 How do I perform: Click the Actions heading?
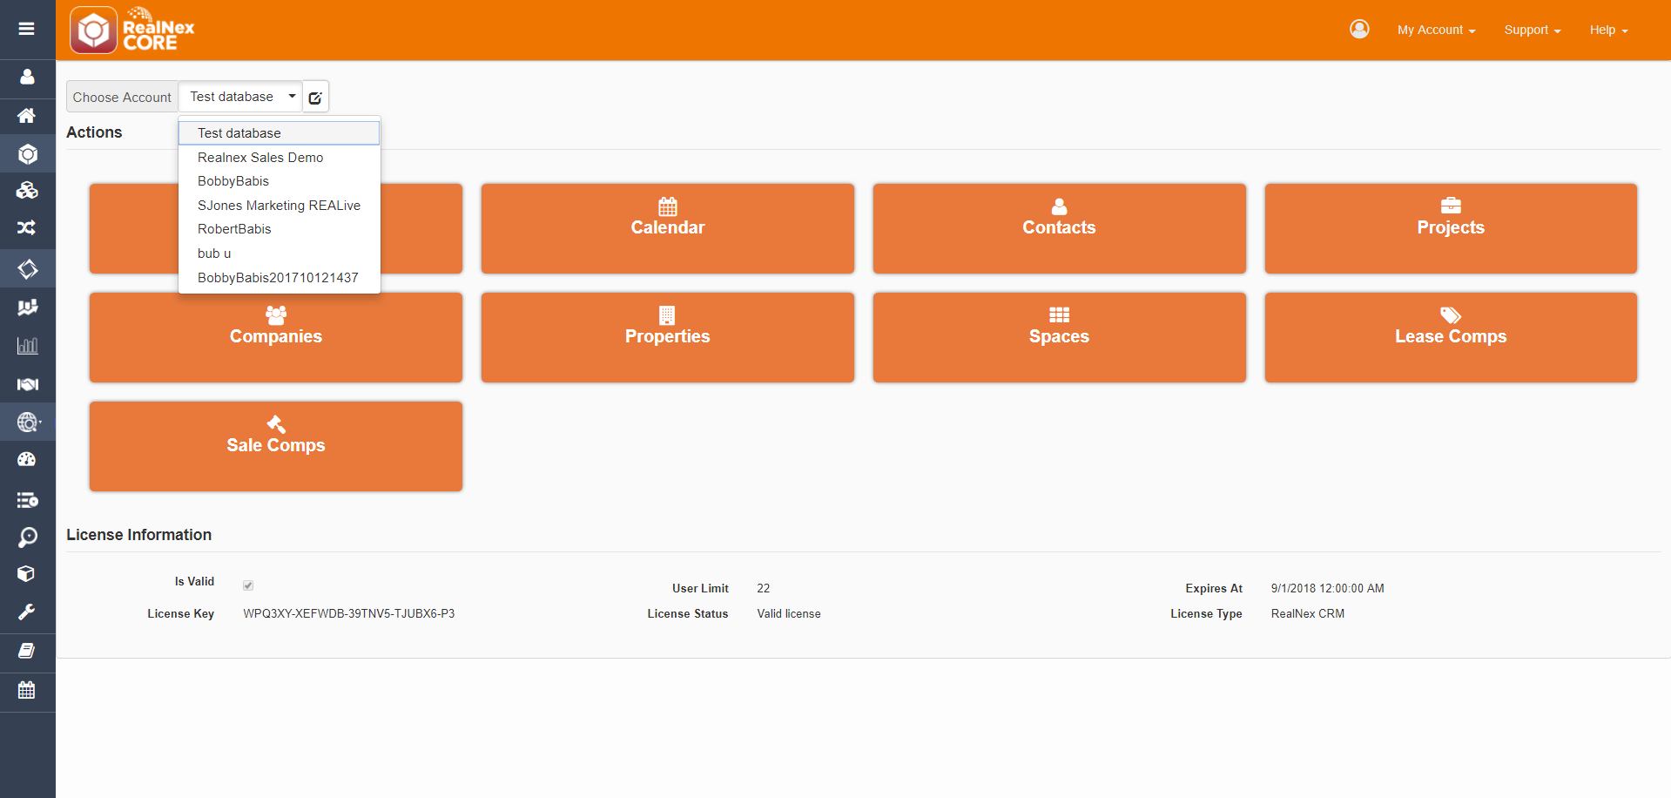coord(94,132)
